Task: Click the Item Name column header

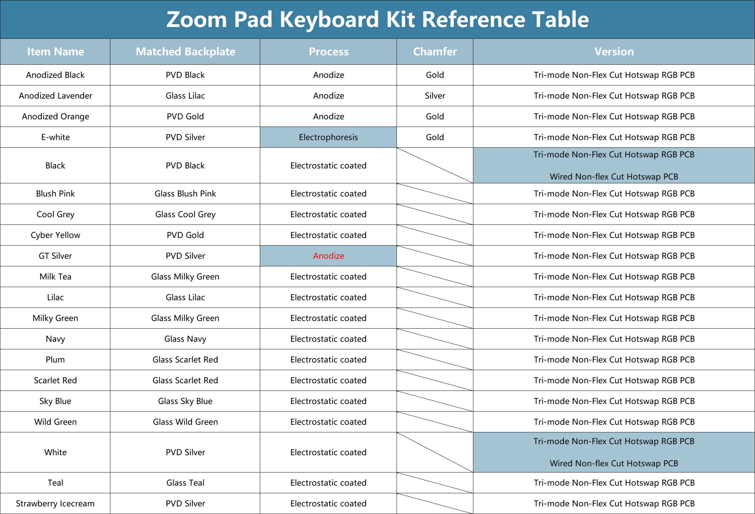Action: [x=55, y=52]
